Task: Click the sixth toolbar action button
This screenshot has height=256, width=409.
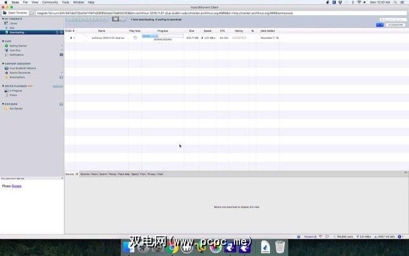Action: coord(104,20)
